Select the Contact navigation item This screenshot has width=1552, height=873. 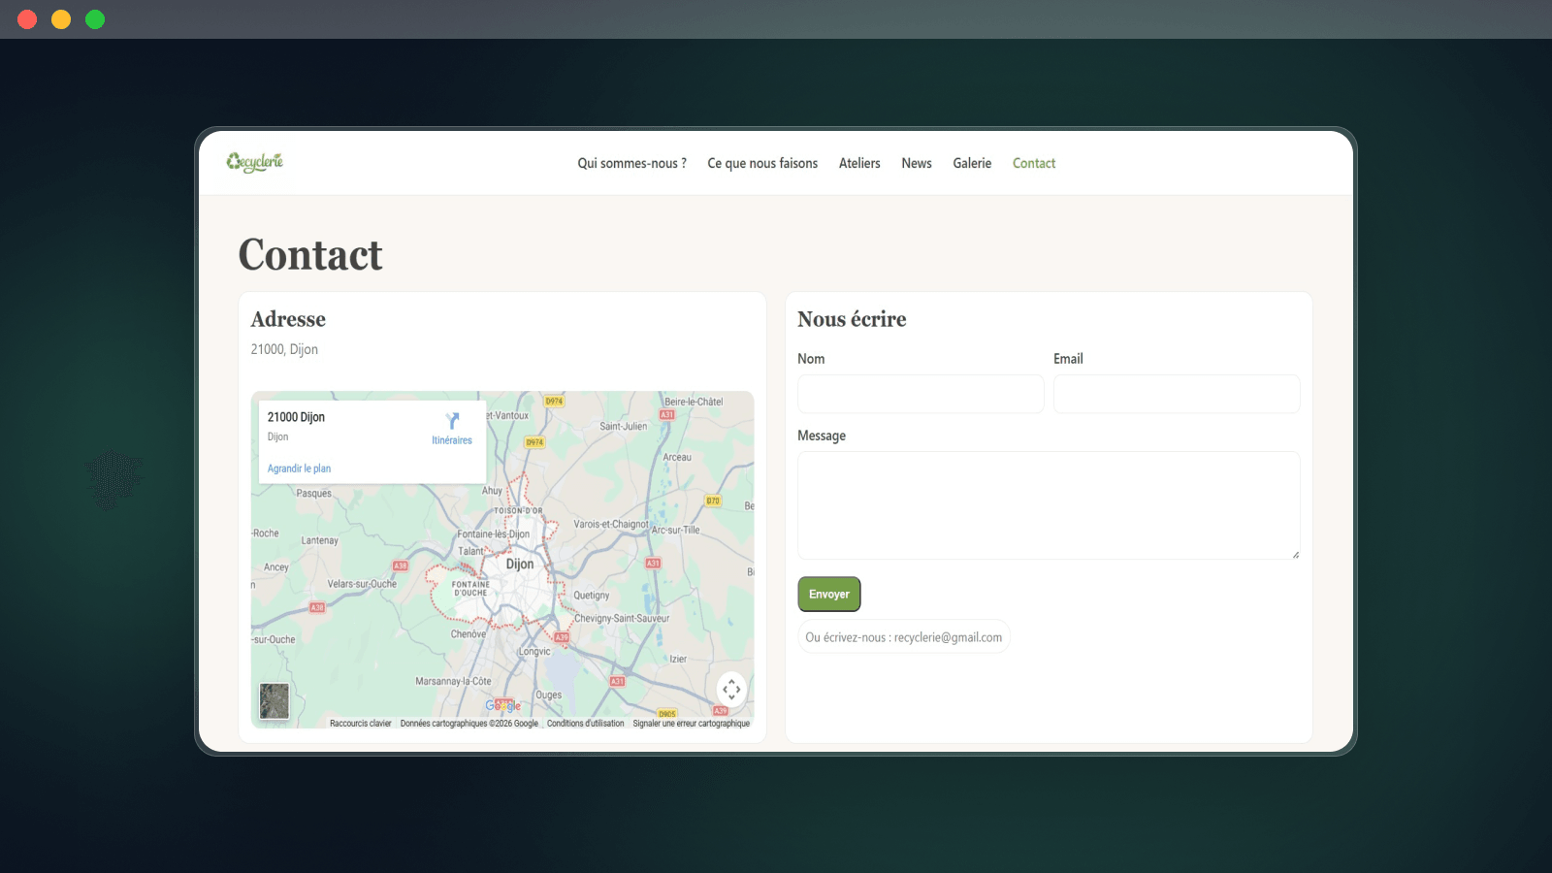click(x=1034, y=163)
